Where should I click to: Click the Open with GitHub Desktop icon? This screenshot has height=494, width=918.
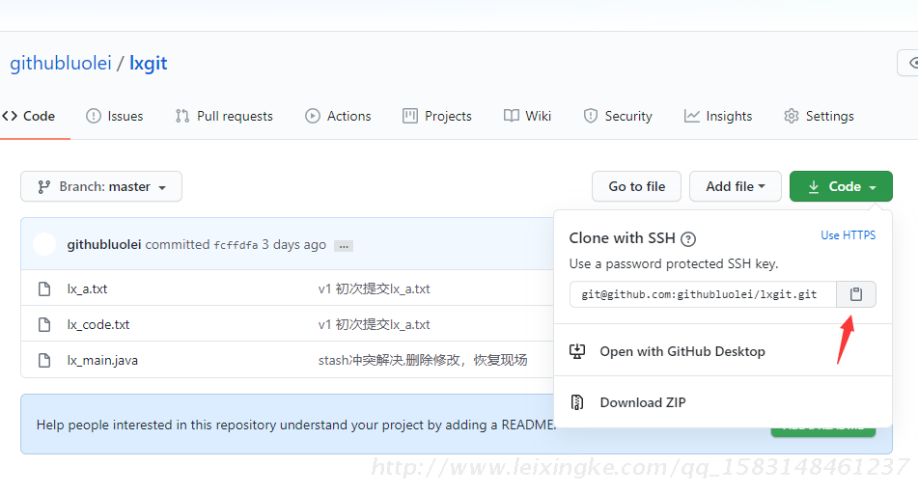pos(577,351)
